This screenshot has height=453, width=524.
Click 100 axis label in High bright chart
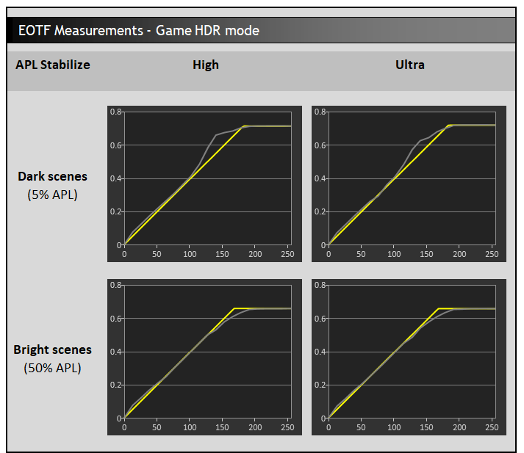[x=190, y=427]
